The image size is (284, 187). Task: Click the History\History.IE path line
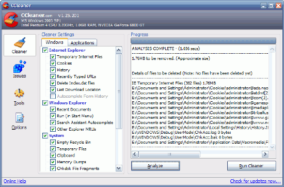coord(200,128)
